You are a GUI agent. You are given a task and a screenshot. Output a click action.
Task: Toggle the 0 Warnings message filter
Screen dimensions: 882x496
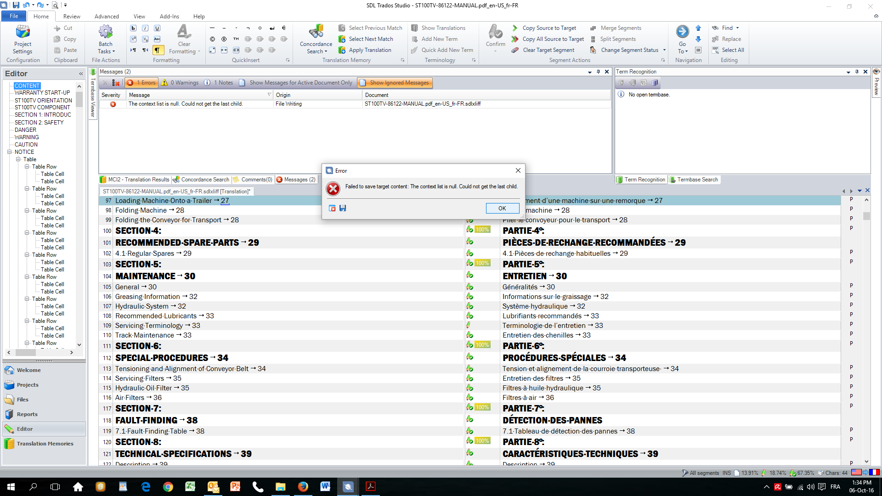(180, 83)
